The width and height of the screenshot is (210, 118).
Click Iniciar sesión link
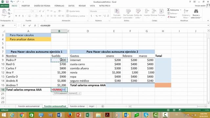200,6
